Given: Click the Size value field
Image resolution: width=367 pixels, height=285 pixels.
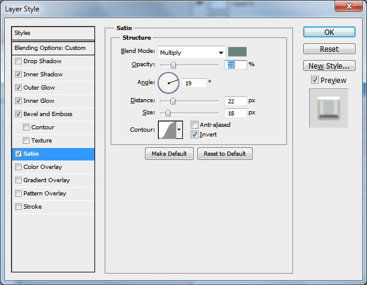Looking at the screenshot, I should pyautogui.click(x=236, y=113).
